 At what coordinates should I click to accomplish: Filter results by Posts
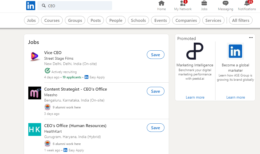pos(96,20)
